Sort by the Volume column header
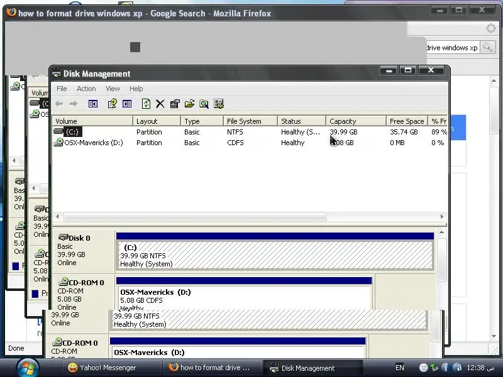 pyautogui.click(x=92, y=121)
